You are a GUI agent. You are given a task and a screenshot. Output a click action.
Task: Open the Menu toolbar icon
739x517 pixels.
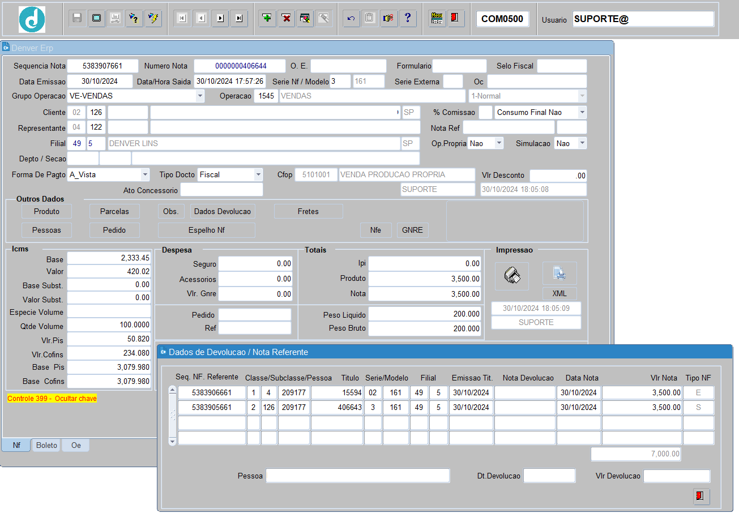(437, 18)
